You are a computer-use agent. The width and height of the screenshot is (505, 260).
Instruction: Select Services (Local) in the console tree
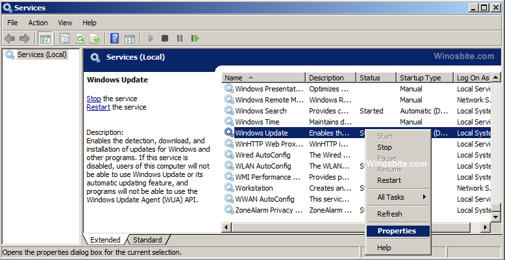point(42,54)
